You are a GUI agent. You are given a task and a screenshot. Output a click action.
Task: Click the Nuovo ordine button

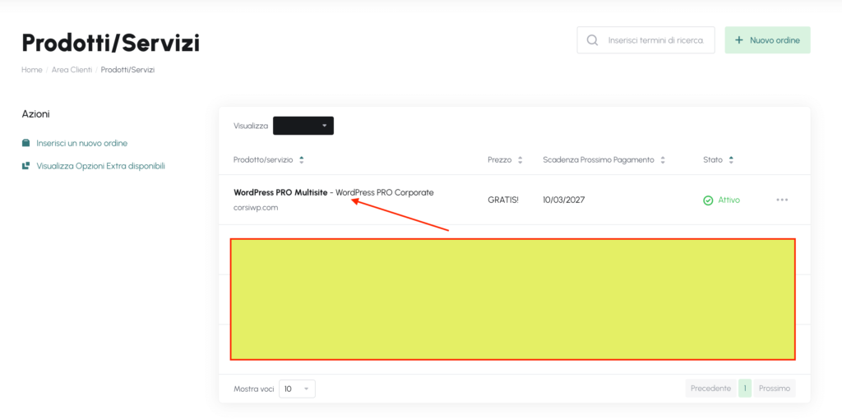(767, 40)
